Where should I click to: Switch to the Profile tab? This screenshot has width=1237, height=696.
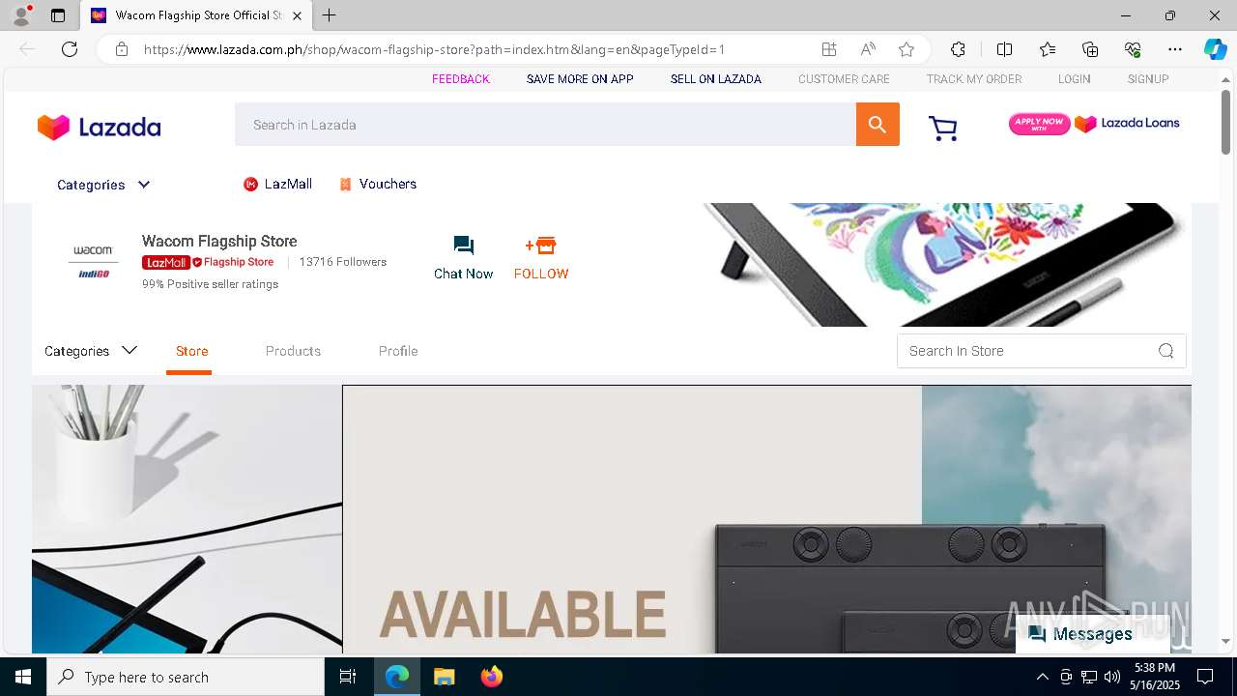pos(398,351)
